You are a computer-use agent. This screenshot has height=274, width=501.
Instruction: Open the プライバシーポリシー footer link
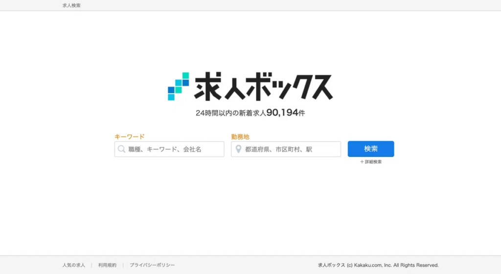[x=152, y=265]
